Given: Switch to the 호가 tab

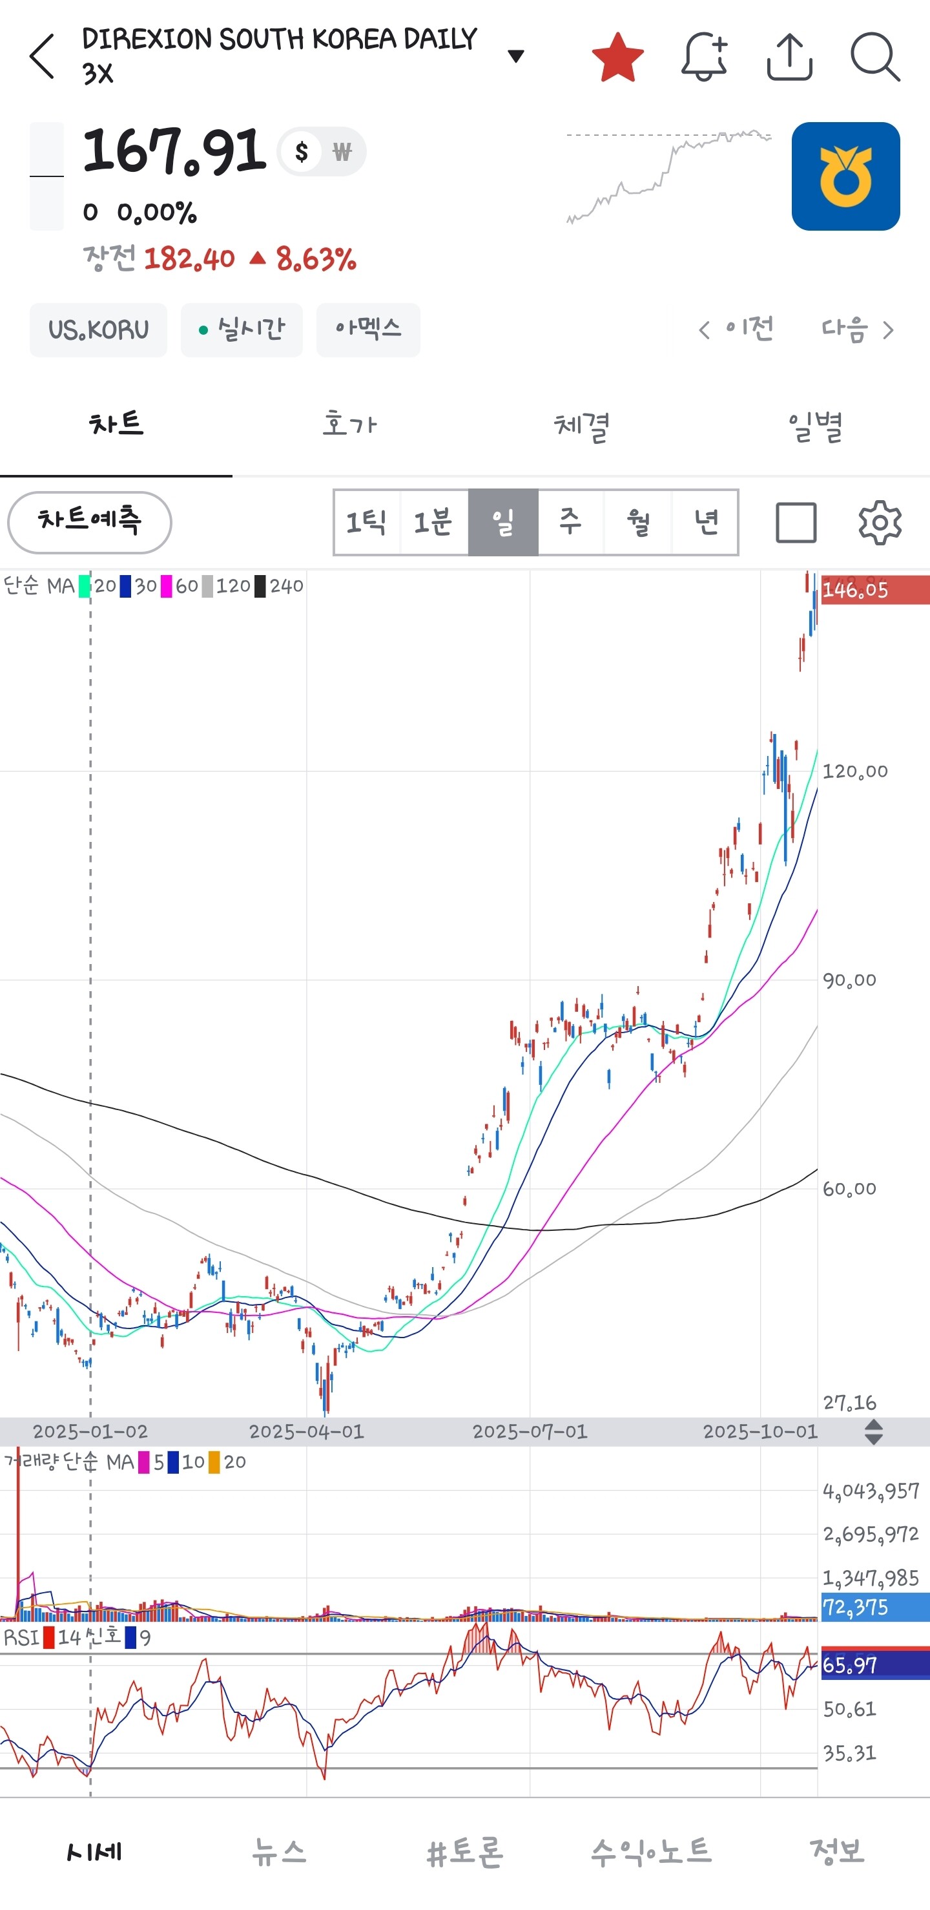Looking at the screenshot, I should 349,425.
